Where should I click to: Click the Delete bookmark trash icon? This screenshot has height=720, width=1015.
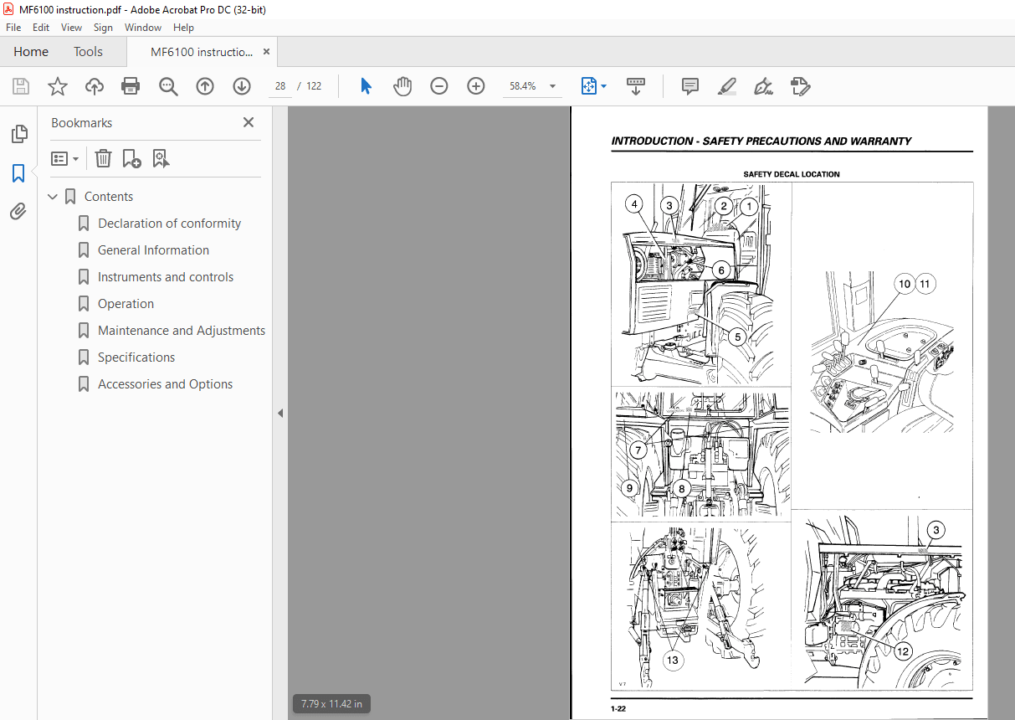click(103, 158)
